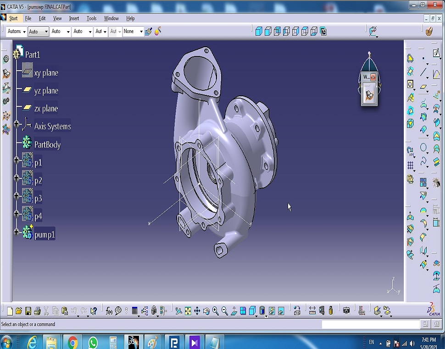Open Google Chrome from the taskbar
Image resolution: width=445 pixels, height=349 pixels.
pos(72,342)
